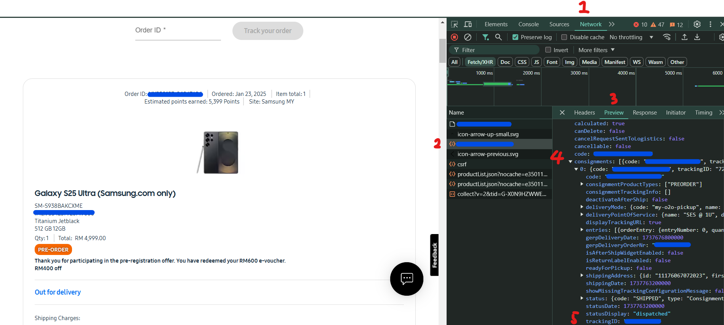This screenshot has width=724, height=325.
Task: Export HAR file download icon
Action: (x=697, y=37)
